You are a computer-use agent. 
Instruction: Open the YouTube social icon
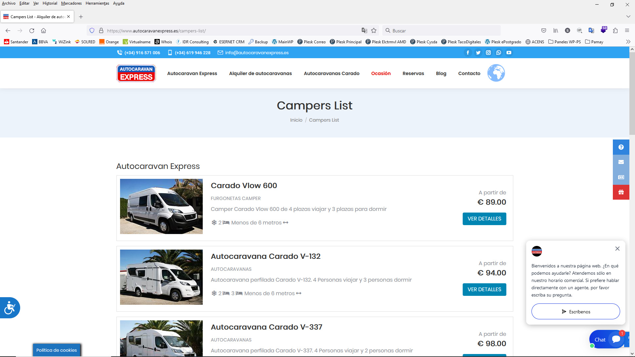point(509,53)
